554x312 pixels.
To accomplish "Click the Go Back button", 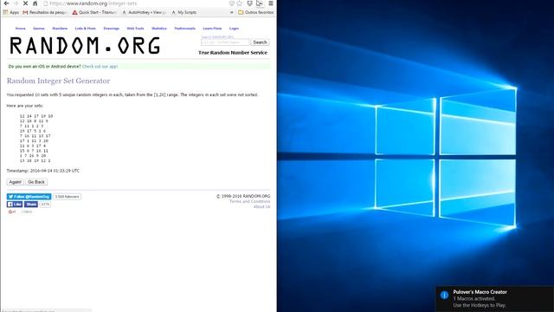I will [36, 182].
